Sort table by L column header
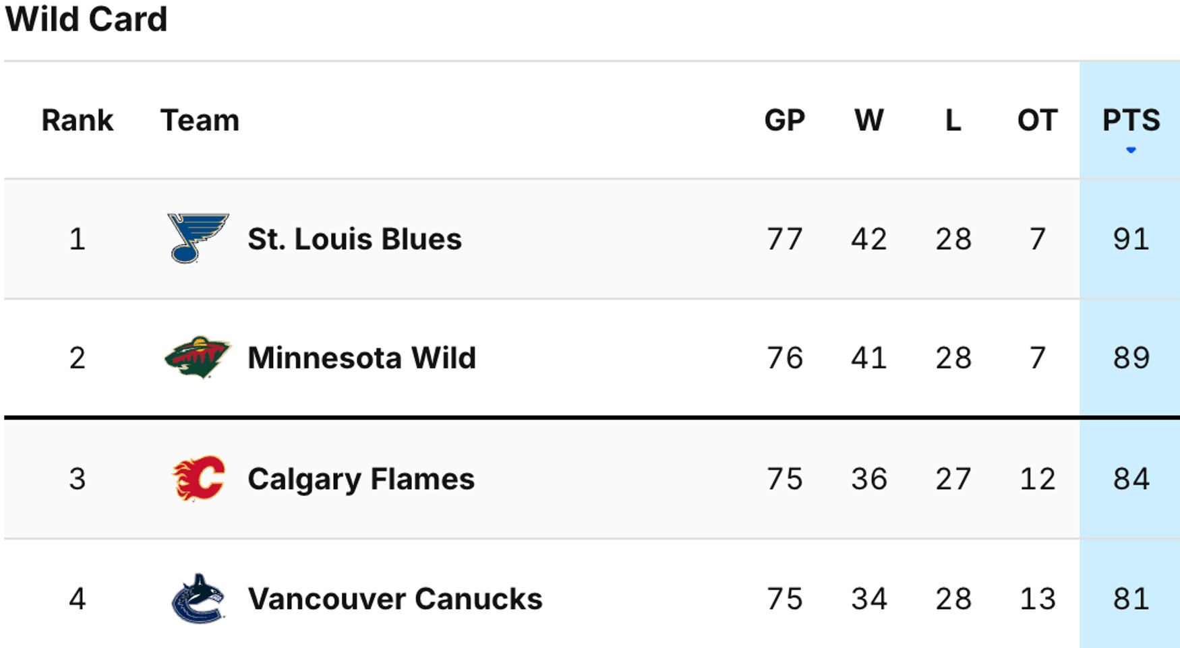Image resolution: width=1180 pixels, height=648 pixels. coord(953,121)
